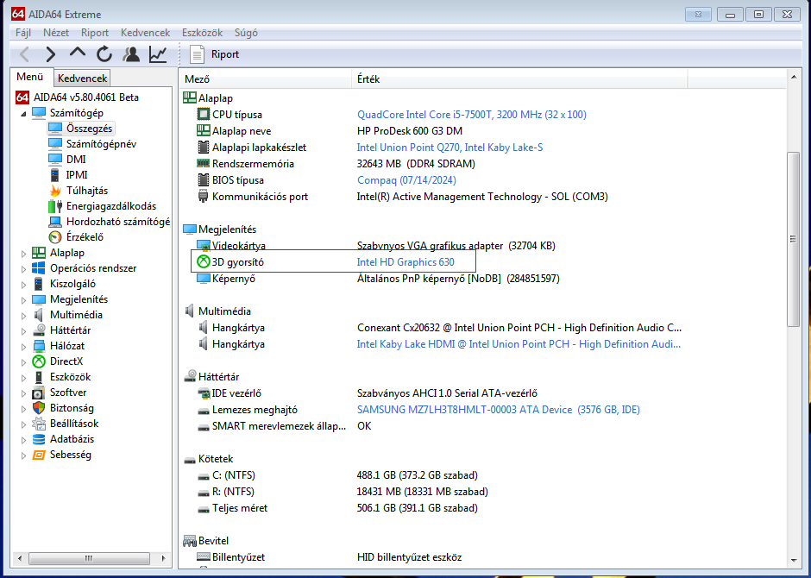The width and height of the screenshot is (811, 578).
Task: Open the Súgó menu
Action: [246, 33]
